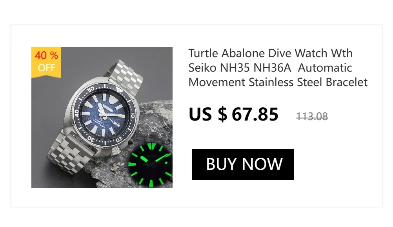Click the 10 marker on watch bezel

point(132,115)
